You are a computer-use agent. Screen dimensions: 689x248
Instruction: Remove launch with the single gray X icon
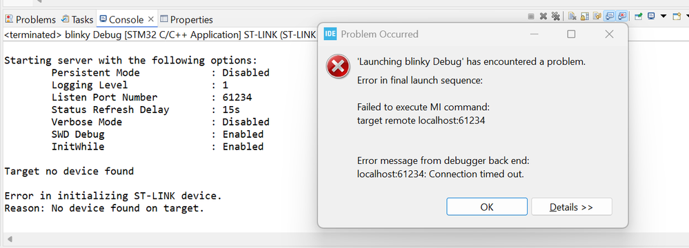(x=543, y=17)
